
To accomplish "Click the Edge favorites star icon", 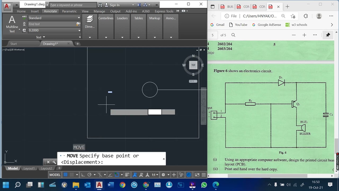I will tap(293, 16).
